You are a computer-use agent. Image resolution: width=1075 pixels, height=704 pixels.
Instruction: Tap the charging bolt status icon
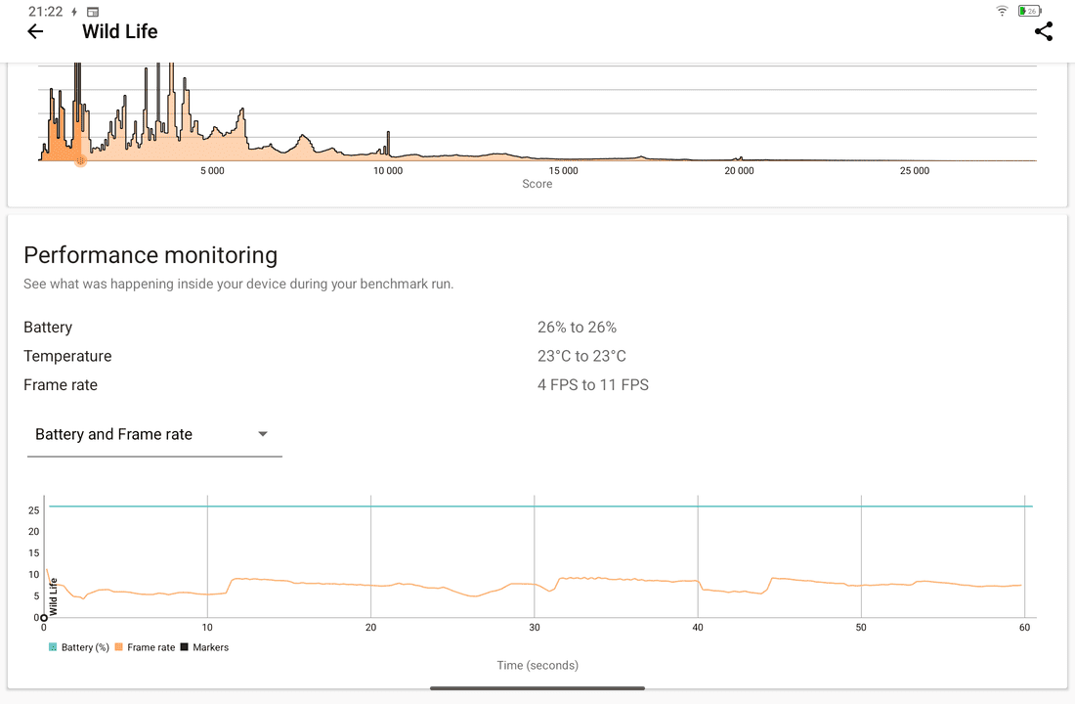74,12
